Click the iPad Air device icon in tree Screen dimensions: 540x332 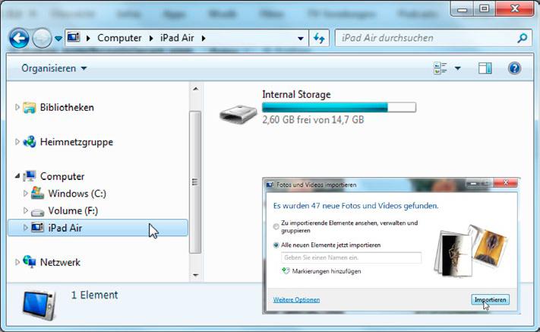pos(37,227)
